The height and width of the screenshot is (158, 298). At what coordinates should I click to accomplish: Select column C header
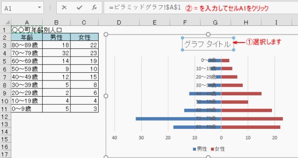84,23
